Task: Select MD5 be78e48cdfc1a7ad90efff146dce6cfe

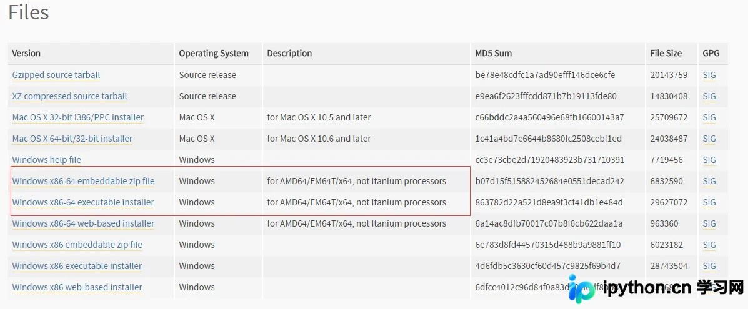Action: [x=546, y=75]
